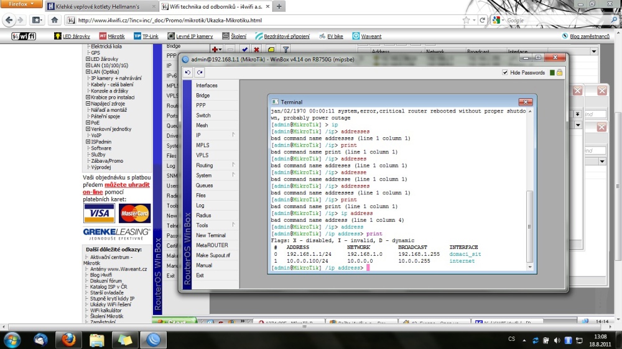
Task: Open Thunderbird from the taskbar
Action: tap(40, 340)
